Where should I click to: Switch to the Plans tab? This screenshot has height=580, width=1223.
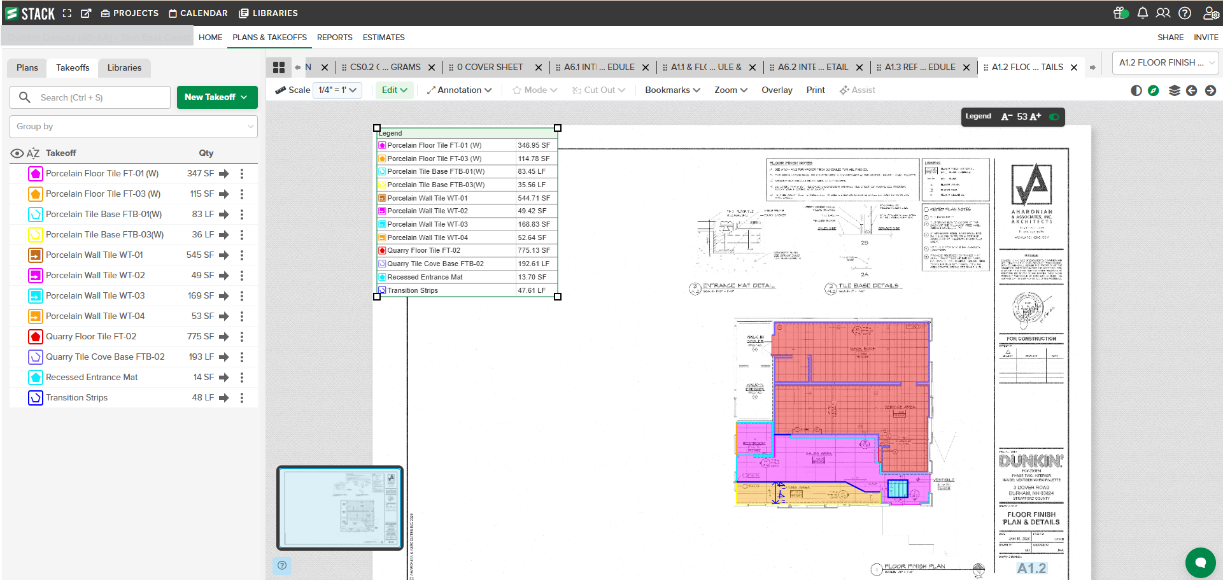coord(27,67)
